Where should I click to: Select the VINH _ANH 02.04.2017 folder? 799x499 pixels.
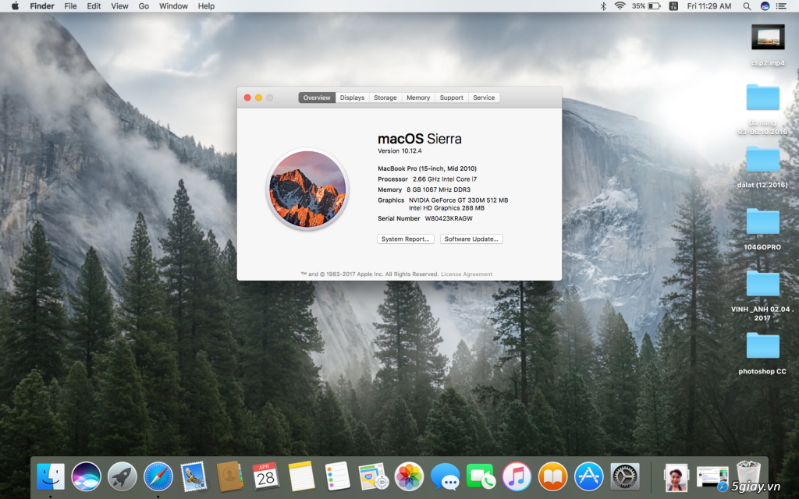click(x=762, y=296)
